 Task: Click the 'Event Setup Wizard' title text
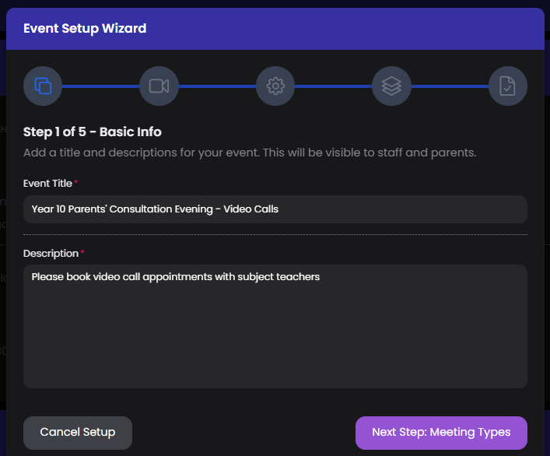[85, 29]
